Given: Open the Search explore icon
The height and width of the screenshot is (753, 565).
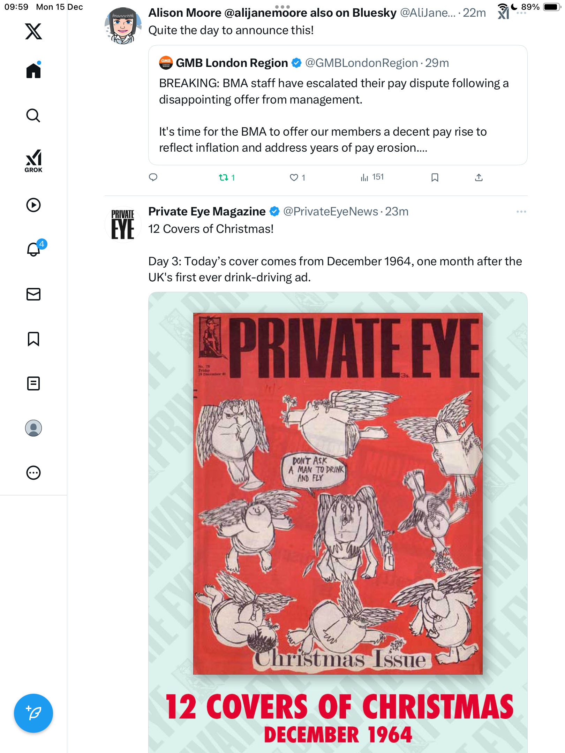Looking at the screenshot, I should 33,115.
